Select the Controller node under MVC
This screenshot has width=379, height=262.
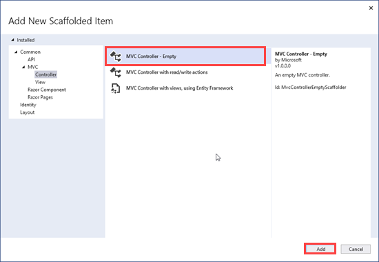coord(45,74)
